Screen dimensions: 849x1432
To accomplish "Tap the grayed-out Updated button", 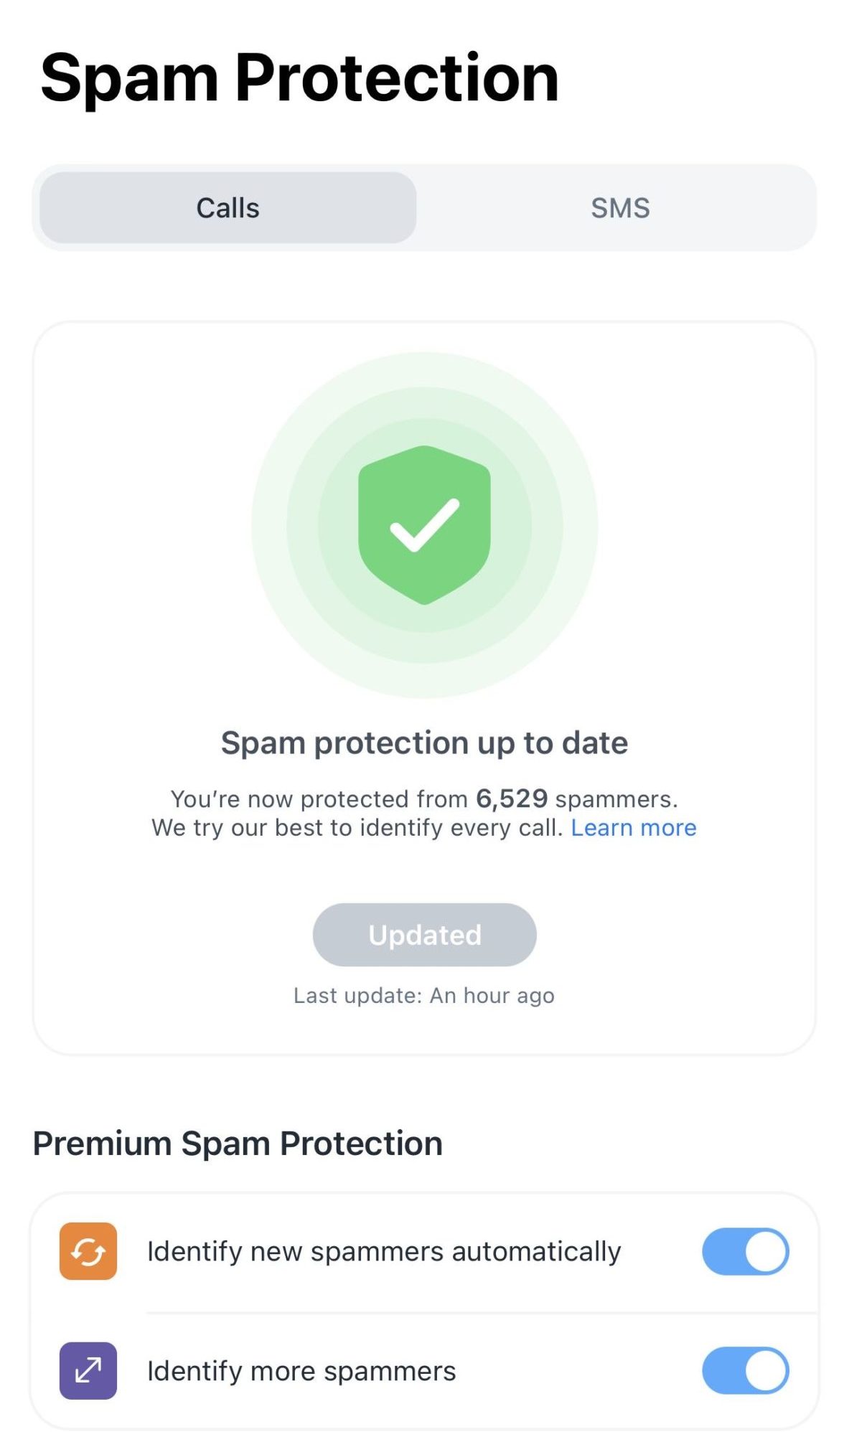I will [424, 934].
